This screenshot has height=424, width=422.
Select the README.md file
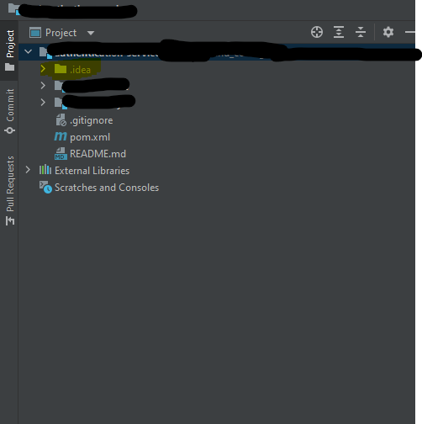[90, 154]
